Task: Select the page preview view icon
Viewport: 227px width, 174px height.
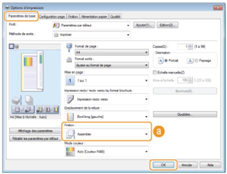Action: pos(11,47)
